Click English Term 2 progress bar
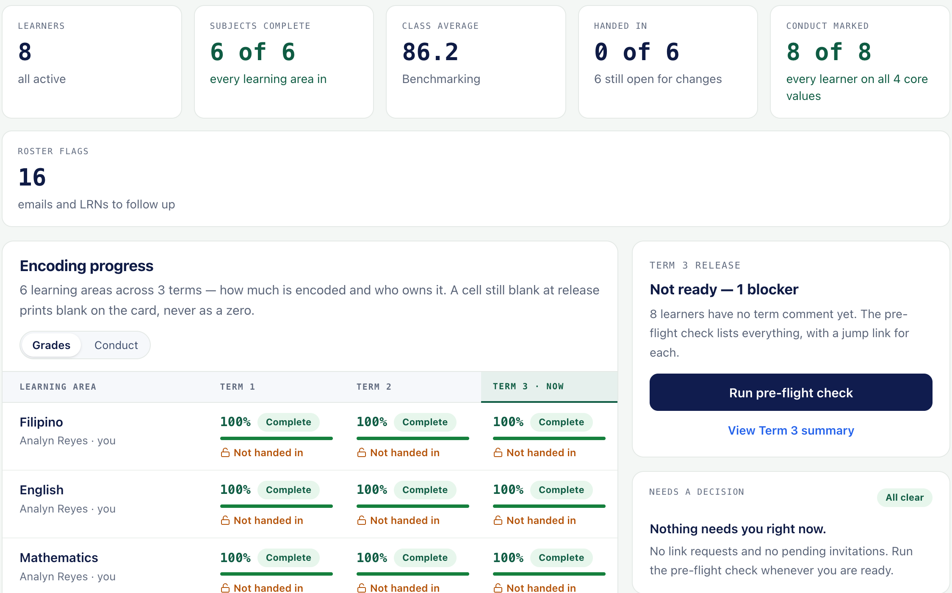952x593 pixels. coord(413,506)
